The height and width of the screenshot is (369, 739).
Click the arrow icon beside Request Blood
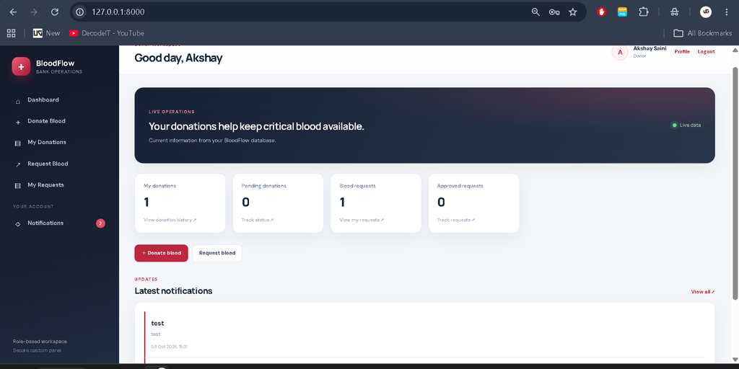pos(18,165)
